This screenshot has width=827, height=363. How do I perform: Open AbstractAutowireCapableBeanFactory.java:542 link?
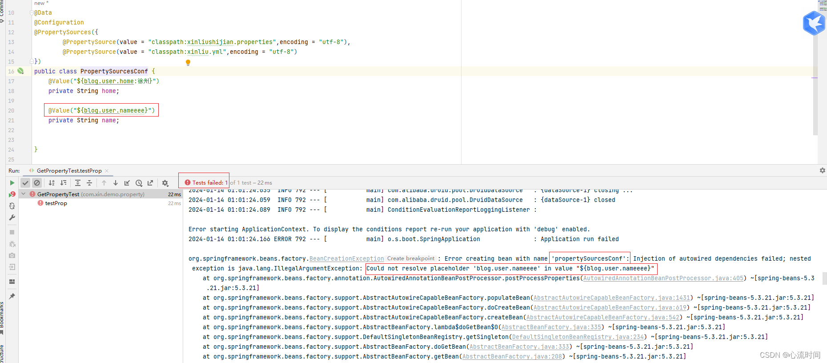point(603,317)
